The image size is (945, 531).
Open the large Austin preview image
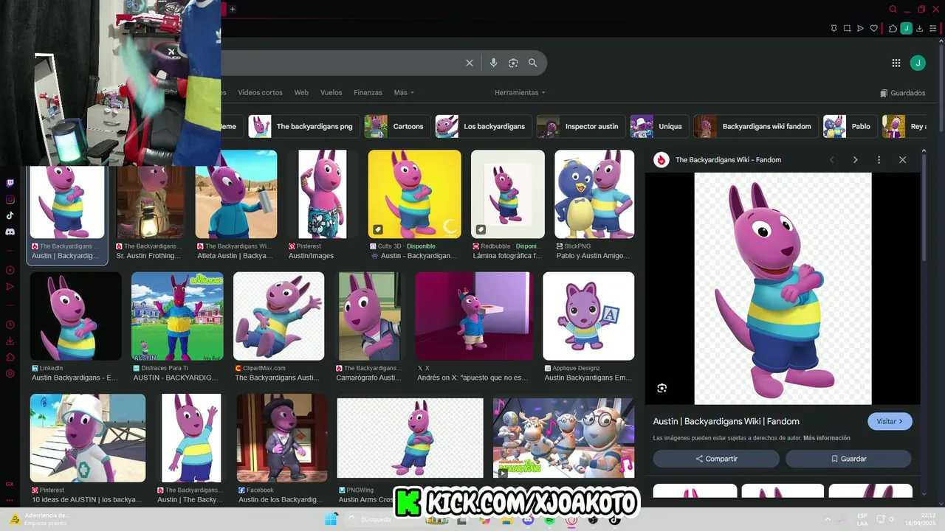783,288
